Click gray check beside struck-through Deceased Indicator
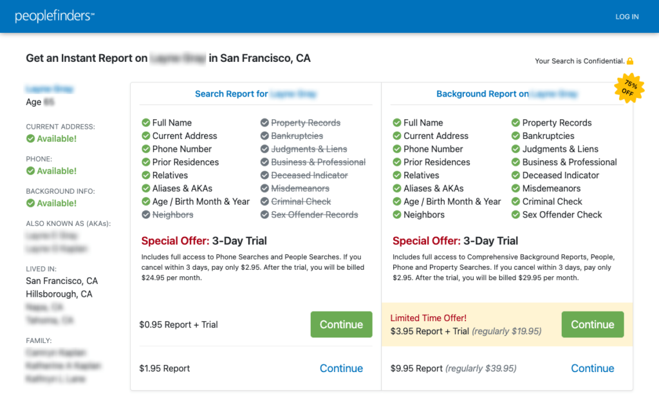 tap(265, 175)
